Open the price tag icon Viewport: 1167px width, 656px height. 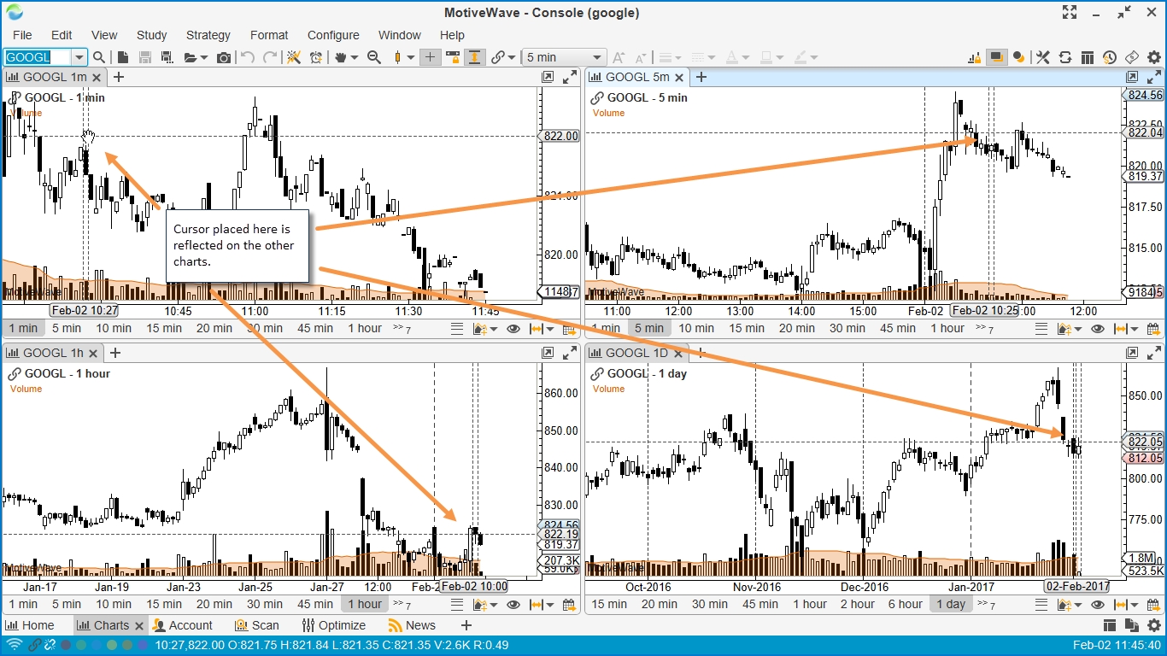(x=1131, y=57)
